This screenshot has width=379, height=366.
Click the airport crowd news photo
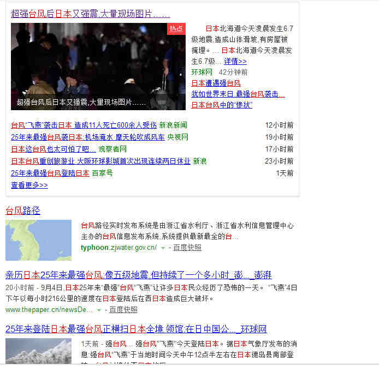(x=98, y=66)
